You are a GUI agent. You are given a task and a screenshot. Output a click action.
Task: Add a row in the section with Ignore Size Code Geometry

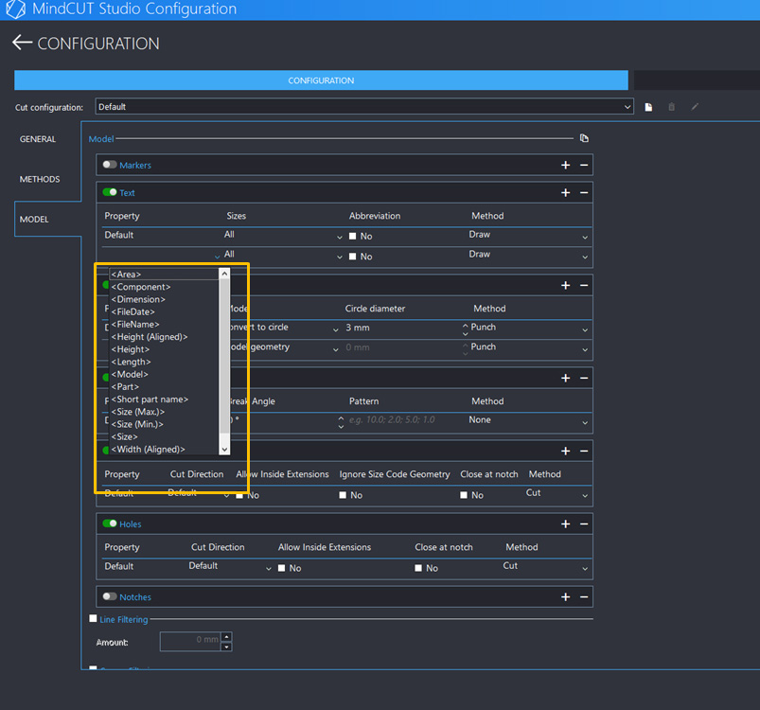[565, 452]
